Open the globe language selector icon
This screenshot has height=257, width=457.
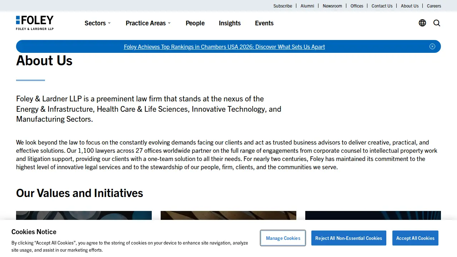[422, 23]
